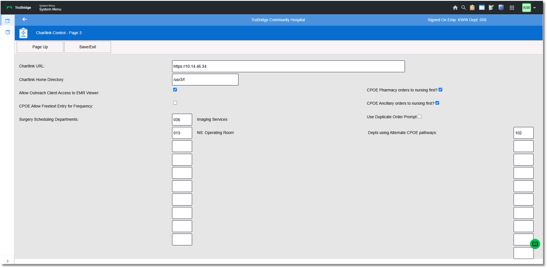Open the orange clipboard icon in header

coord(472,8)
